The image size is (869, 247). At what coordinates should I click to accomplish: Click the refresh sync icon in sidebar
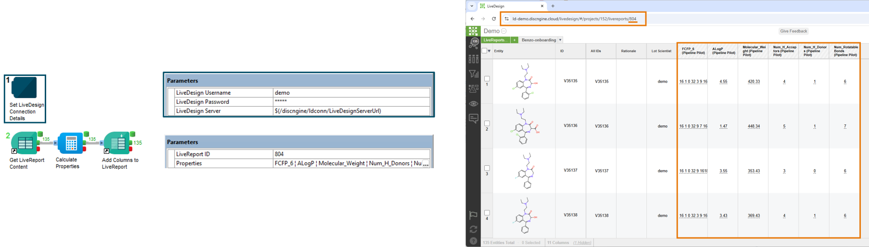pyautogui.click(x=473, y=229)
